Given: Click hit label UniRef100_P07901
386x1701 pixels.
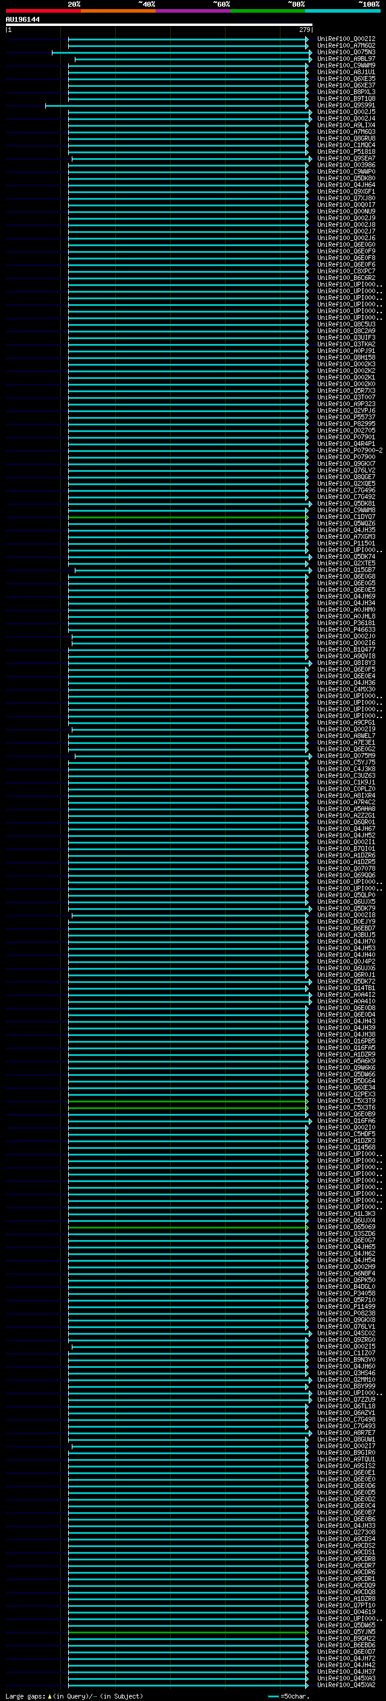Looking at the screenshot, I should coord(346,437).
